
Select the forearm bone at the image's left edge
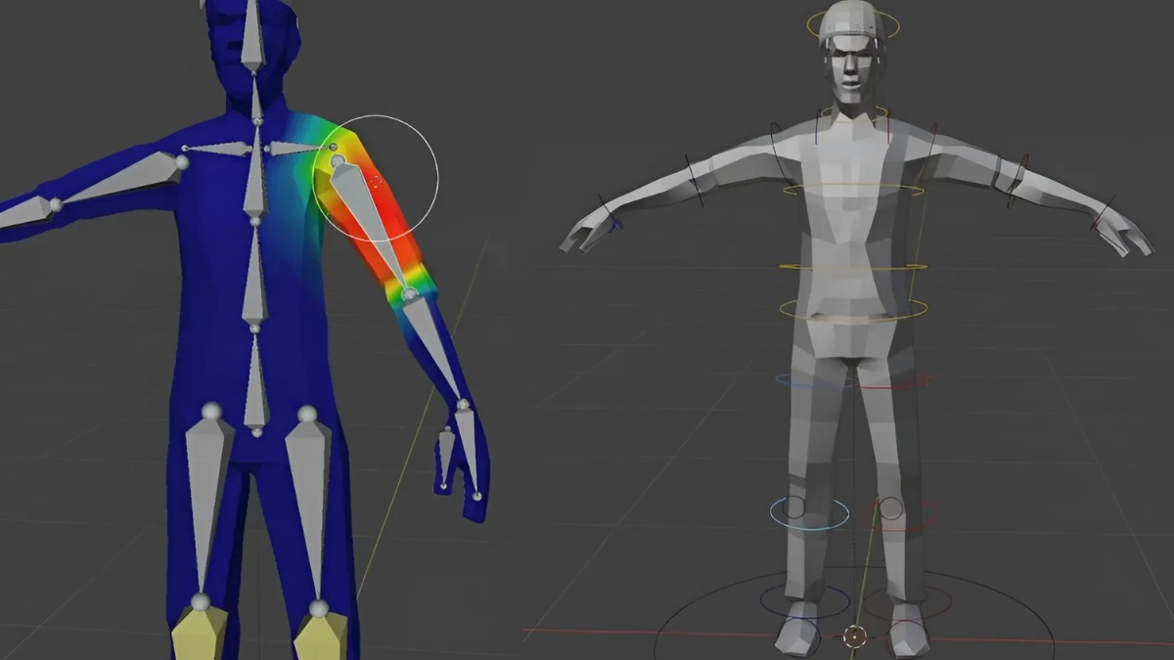pos(26,213)
